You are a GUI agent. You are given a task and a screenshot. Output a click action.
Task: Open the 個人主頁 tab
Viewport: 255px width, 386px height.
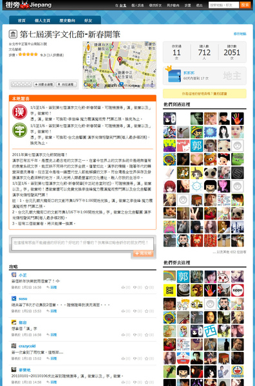(42, 21)
